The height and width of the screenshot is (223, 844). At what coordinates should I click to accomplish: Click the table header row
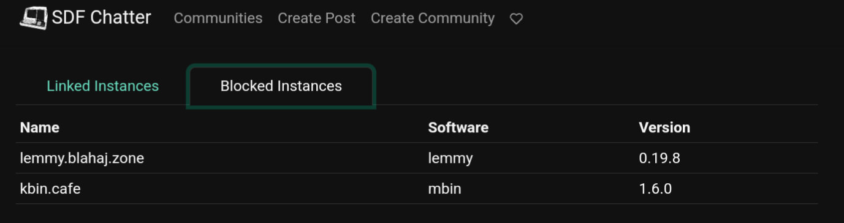[x=417, y=127]
